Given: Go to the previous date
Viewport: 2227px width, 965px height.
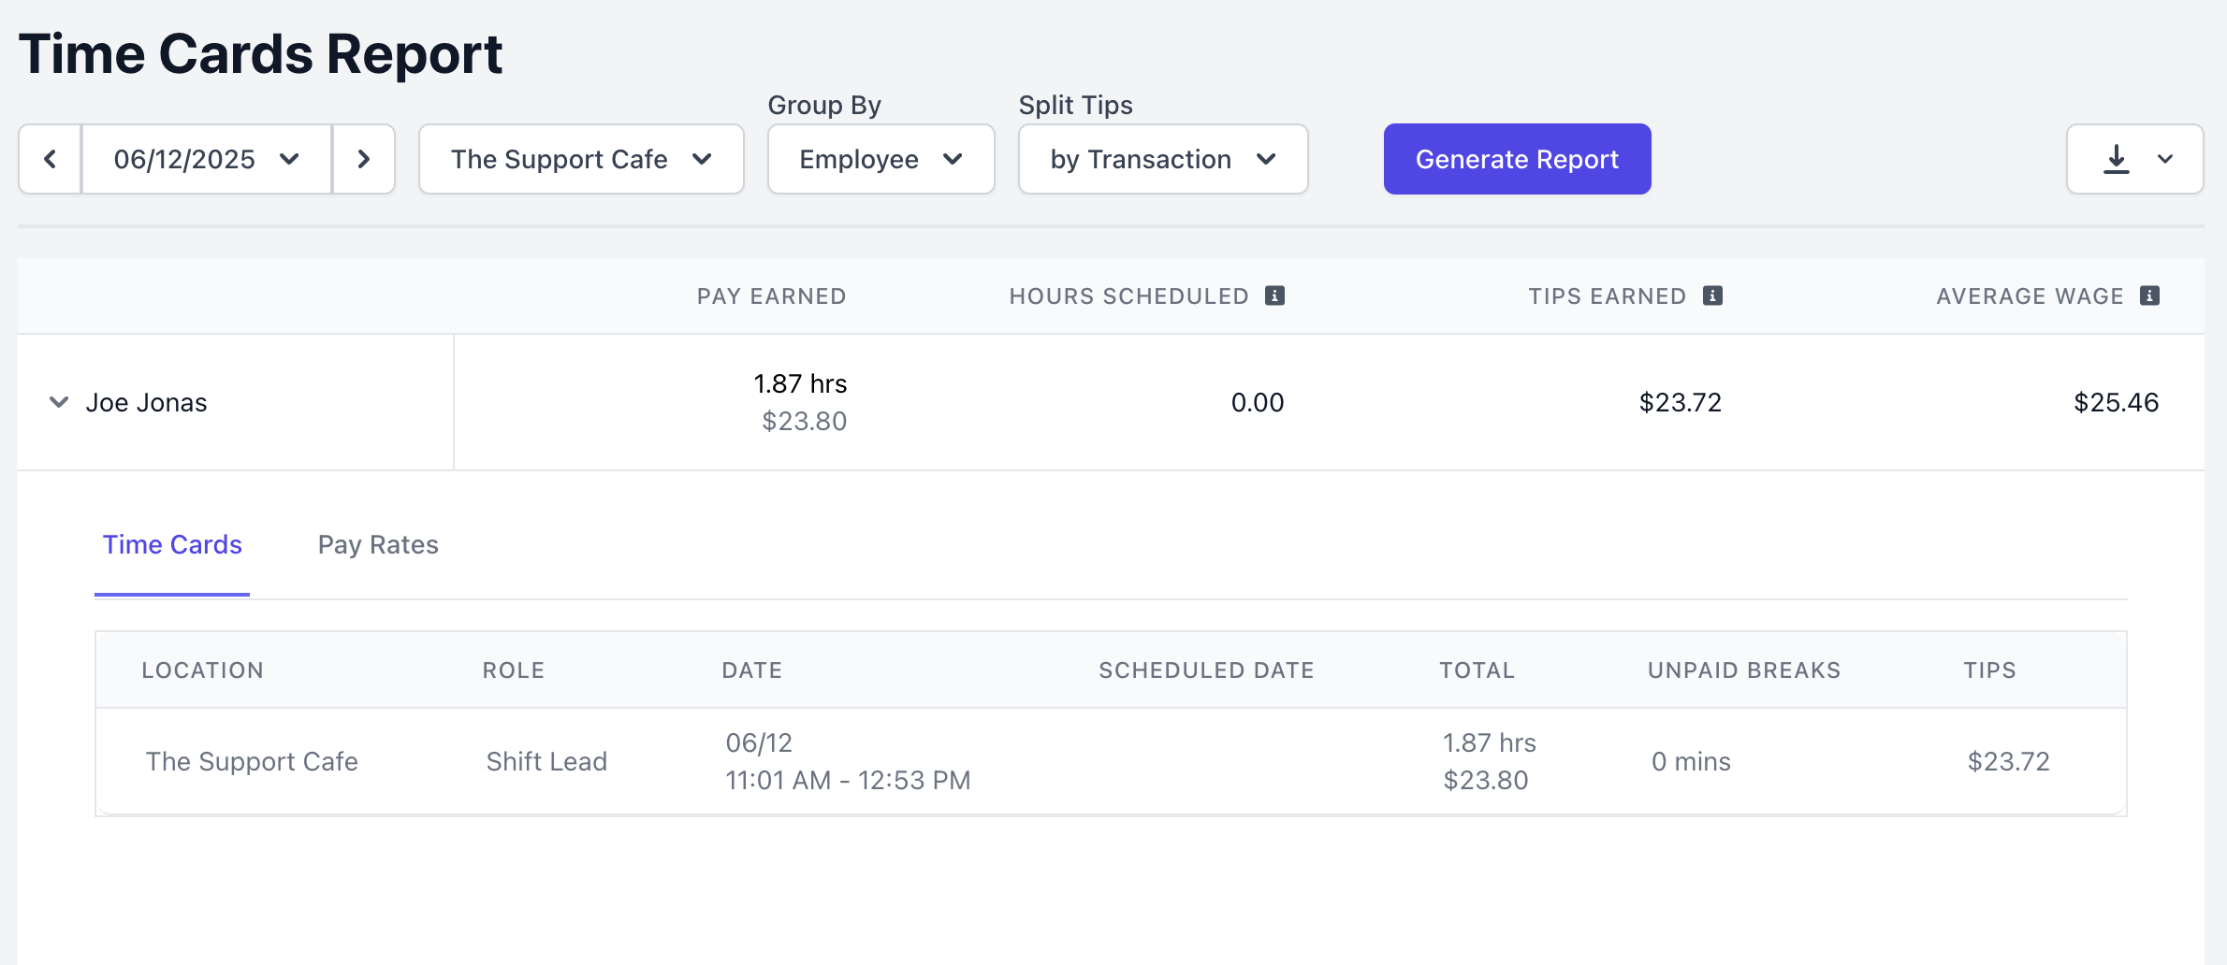Looking at the screenshot, I should pos(50,160).
